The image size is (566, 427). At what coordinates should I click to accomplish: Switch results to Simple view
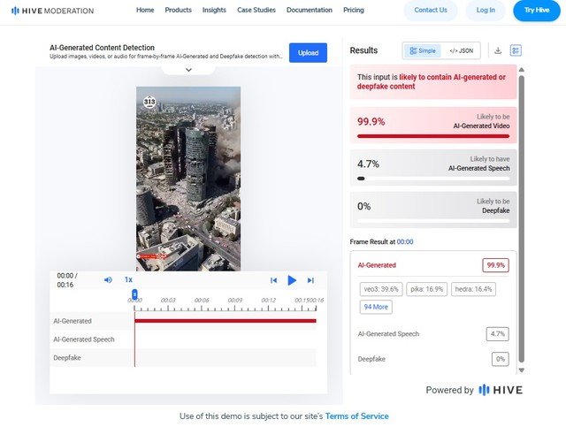coord(421,51)
